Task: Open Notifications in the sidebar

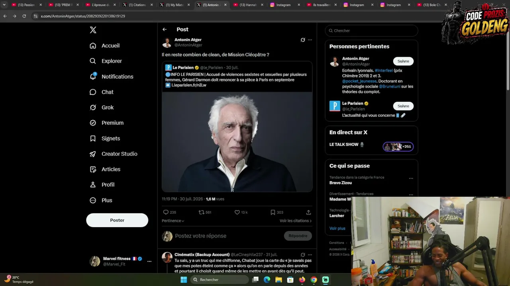Action: click(112, 77)
